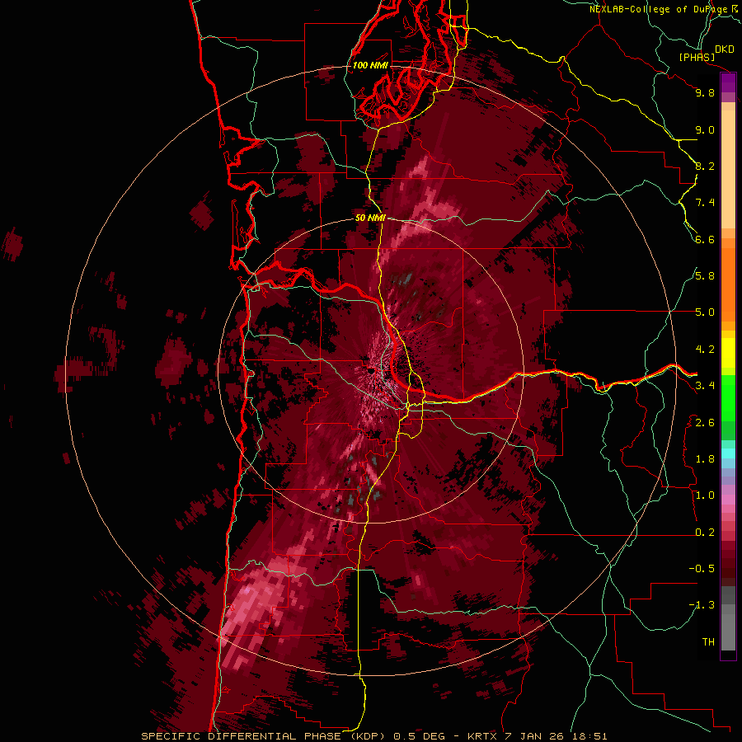The image size is (742, 742).
Task: Click the 8.2 value on the color scale
Action: point(705,166)
